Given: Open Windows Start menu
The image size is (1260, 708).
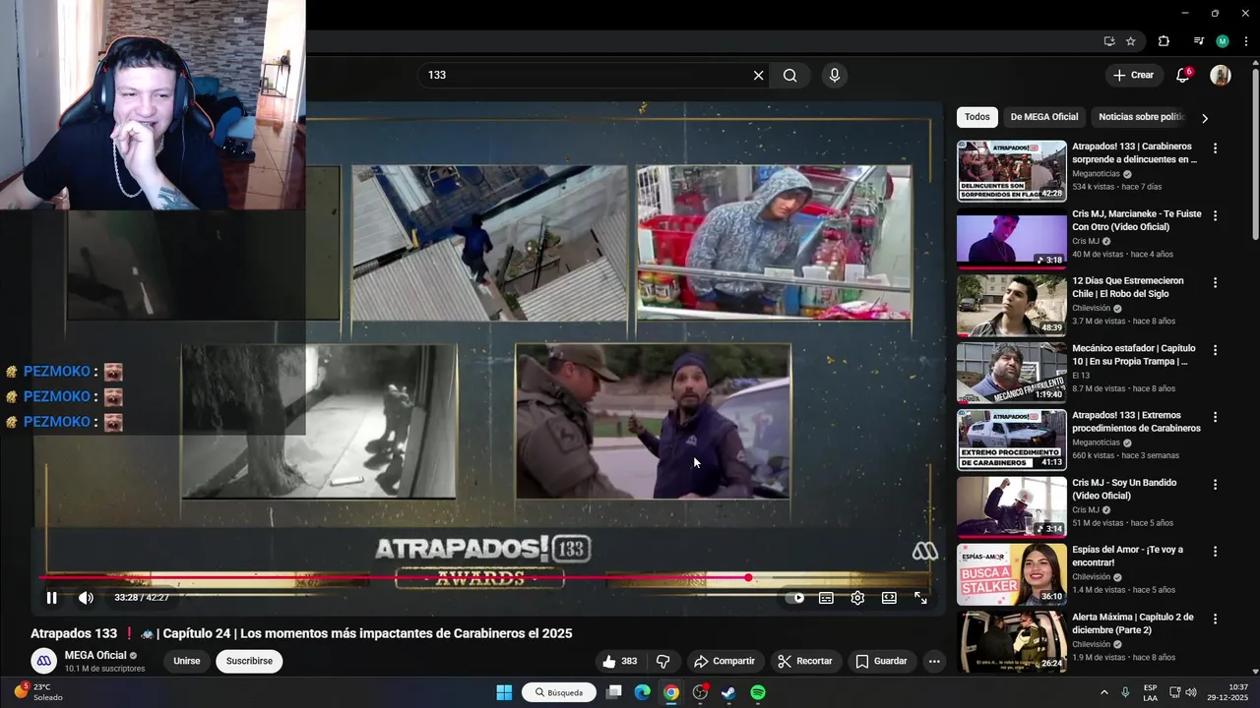Looking at the screenshot, I should point(504,692).
